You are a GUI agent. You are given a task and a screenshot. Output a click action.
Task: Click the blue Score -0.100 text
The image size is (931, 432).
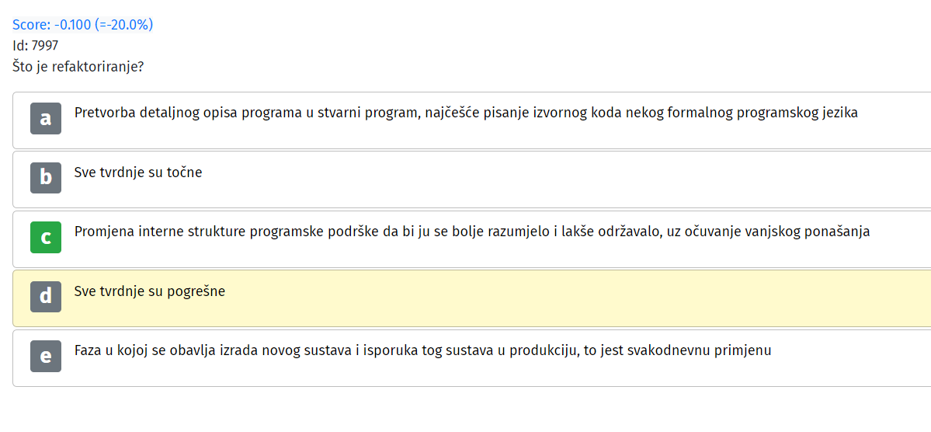(82, 25)
